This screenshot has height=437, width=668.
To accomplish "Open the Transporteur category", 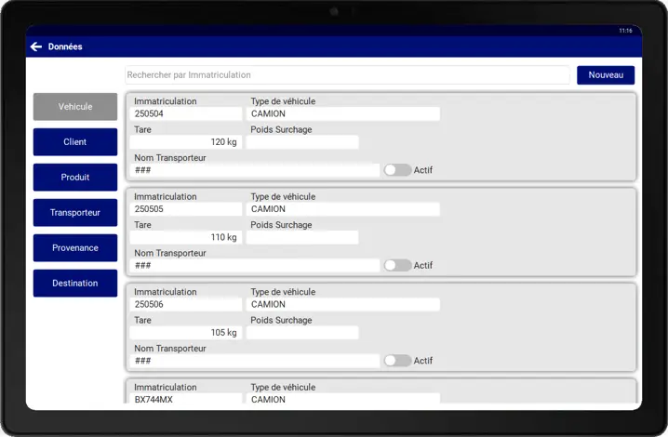I will (75, 213).
